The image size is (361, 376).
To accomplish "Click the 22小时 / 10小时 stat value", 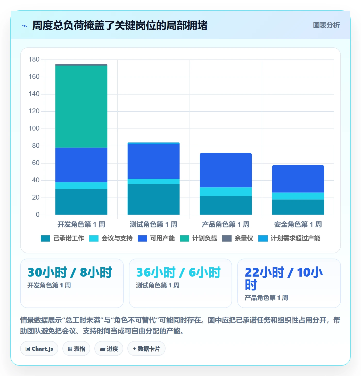I will (x=284, y=279).
